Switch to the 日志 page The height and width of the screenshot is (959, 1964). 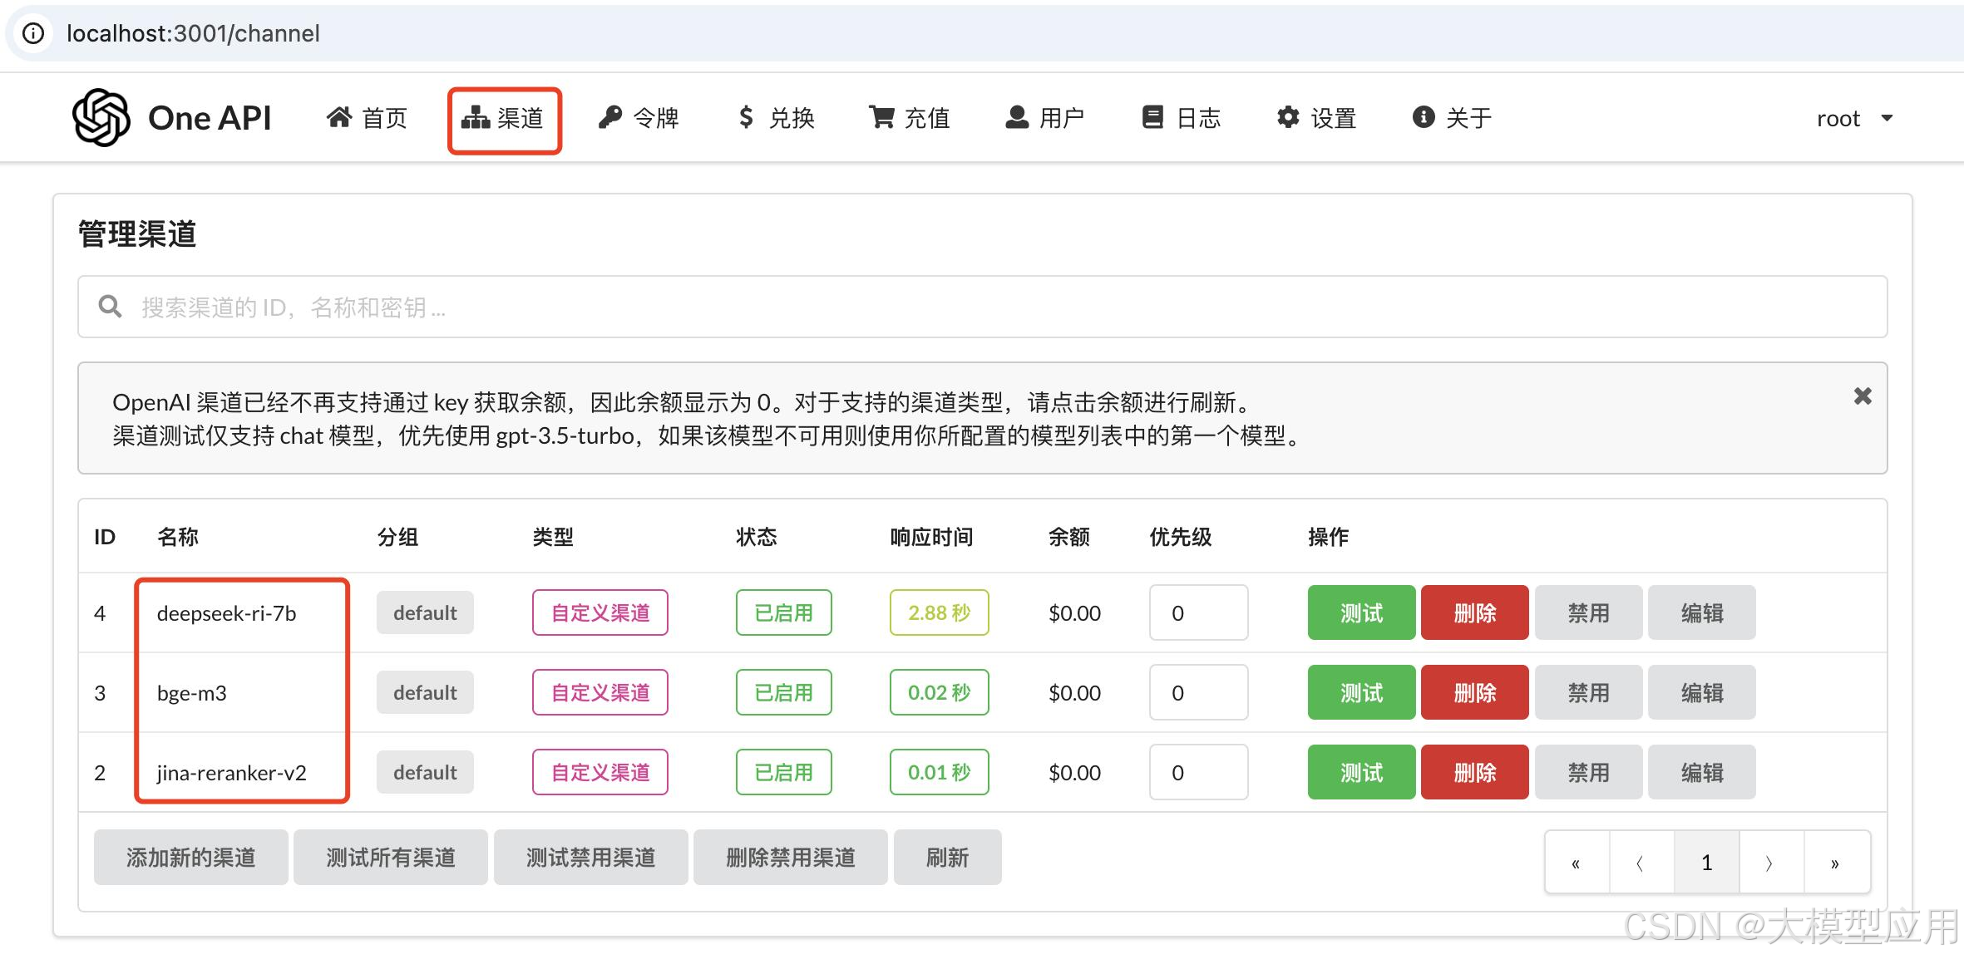[x=1181, y=117]
